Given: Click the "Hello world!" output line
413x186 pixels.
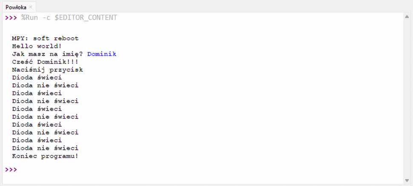Looking at the screenshot, I should click(x=37, y=46).
